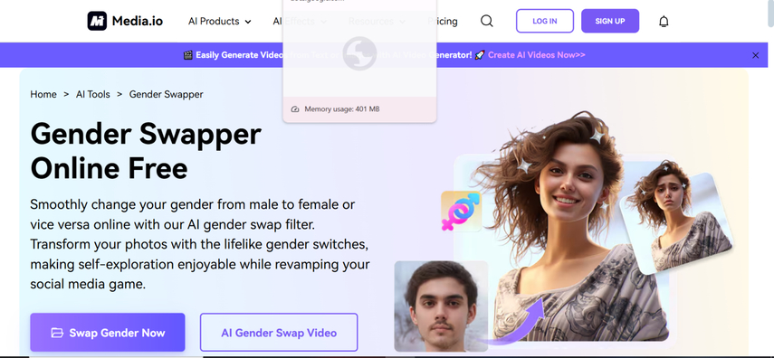774x358 pixels.
Task: Open the site search magnifier icon
Action: click(487, 21)
